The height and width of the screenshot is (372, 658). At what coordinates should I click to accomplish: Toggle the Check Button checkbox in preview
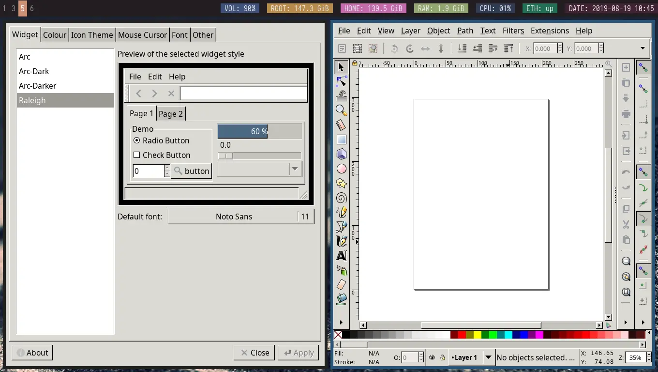point(137,155)
